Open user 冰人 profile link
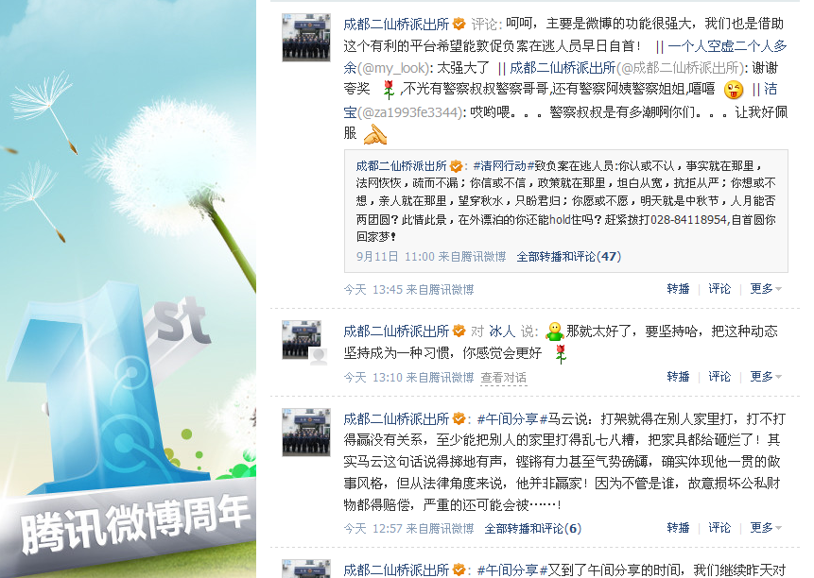Screen dimensions: 814x578 pos(502,331)
